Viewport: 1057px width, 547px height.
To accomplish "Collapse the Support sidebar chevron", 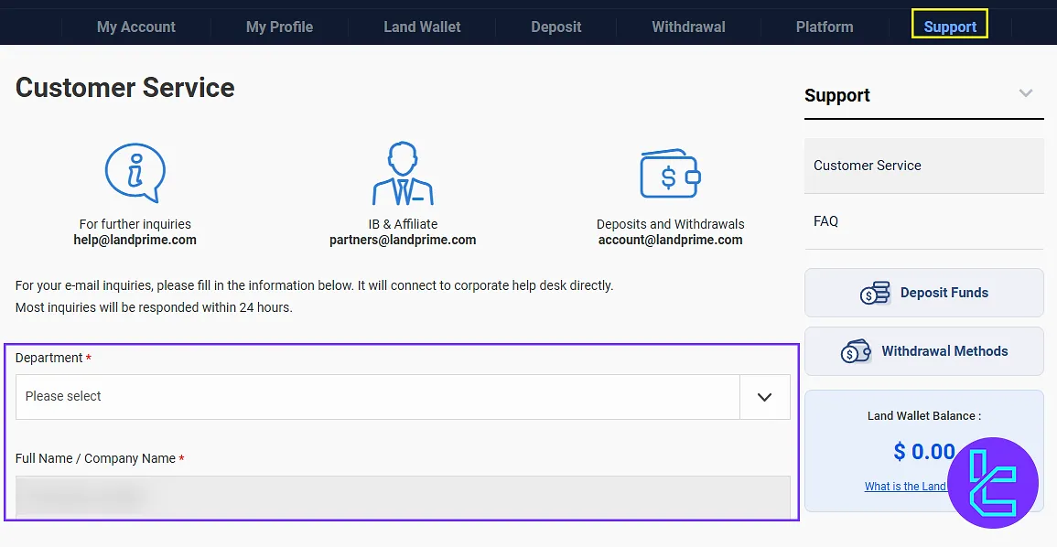I will coord(1026,93).
